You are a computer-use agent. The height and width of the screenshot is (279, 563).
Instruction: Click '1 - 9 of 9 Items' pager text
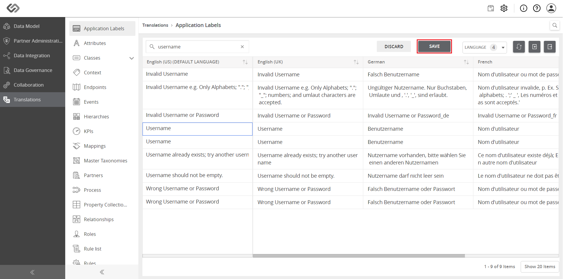click(x=500, y=267)
